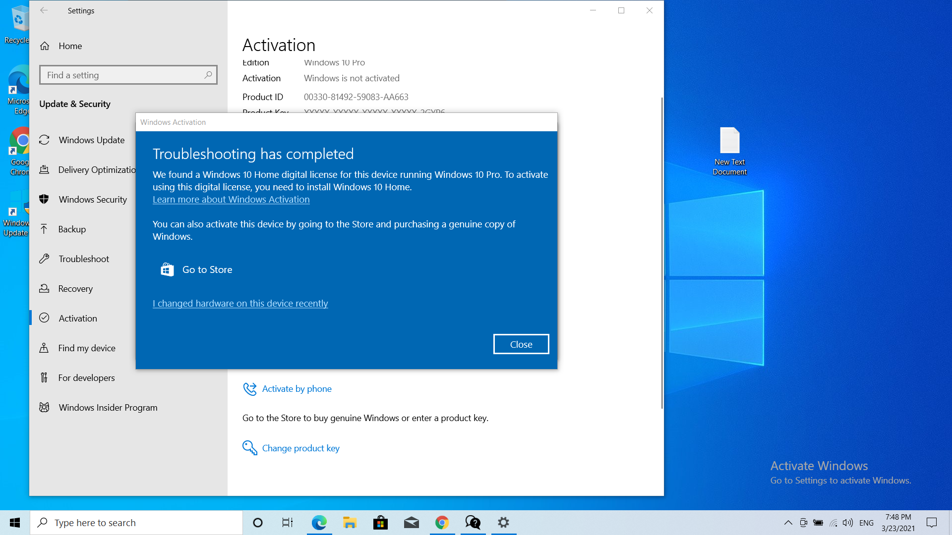
Task: Open Microsoft Edge from the taskbar
Action: tap(319, 523)
